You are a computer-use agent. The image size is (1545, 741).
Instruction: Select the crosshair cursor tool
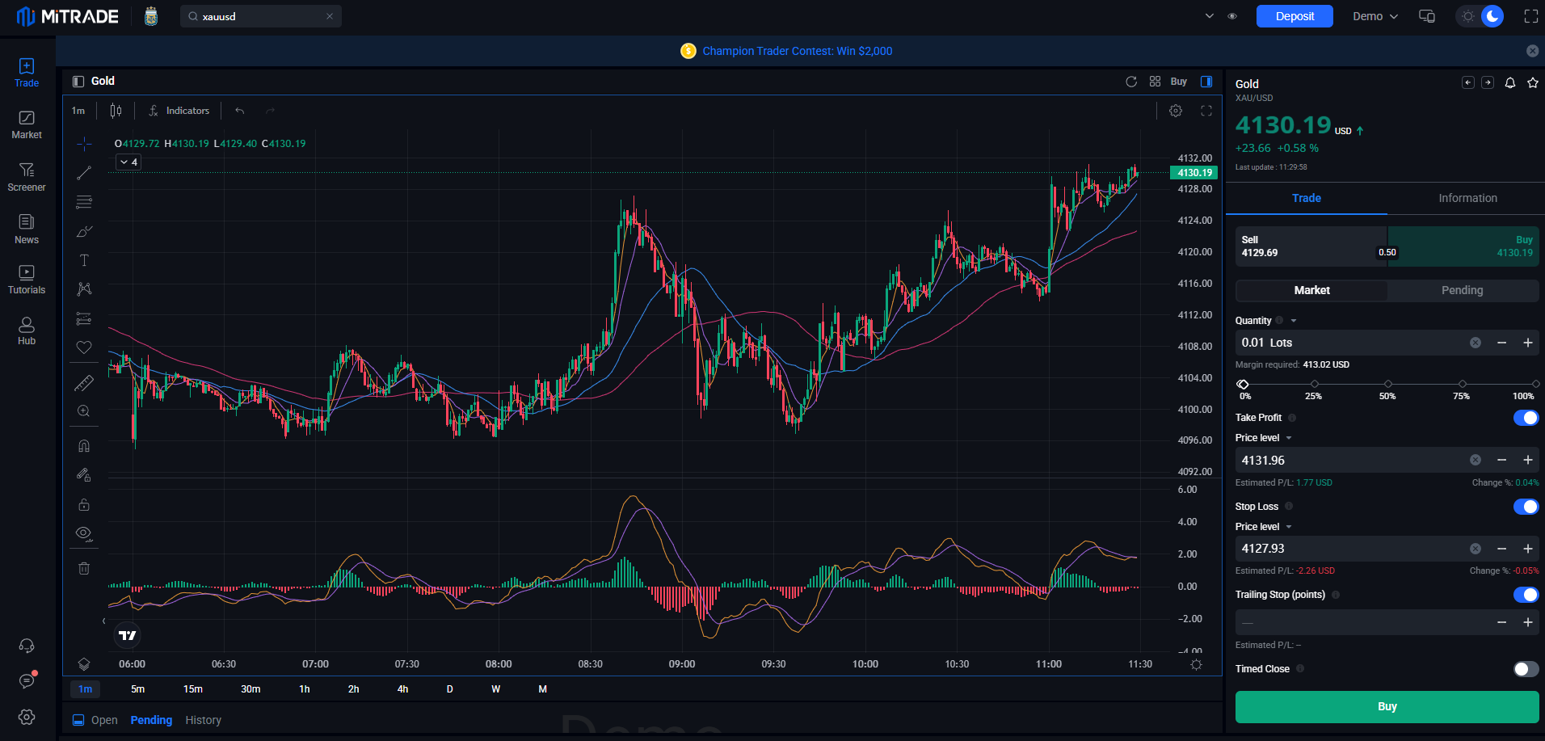click(x=84, y=145)
